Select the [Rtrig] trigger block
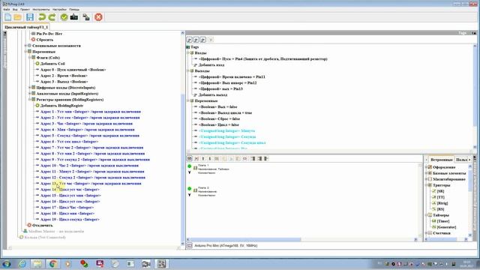The height and width of the screenshot is (270, 480). pos(442,203)
